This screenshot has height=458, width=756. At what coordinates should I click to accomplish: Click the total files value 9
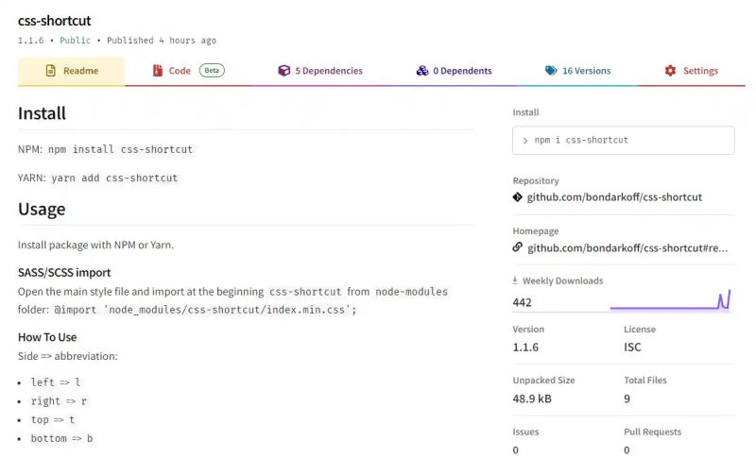tap(627, 399)
